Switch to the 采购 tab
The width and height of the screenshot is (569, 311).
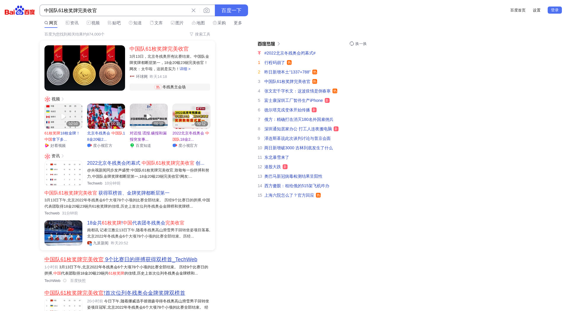point(219,23)
